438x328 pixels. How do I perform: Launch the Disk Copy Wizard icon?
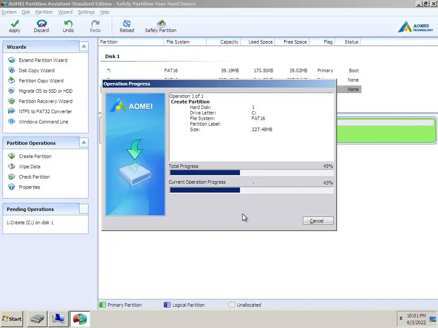[x=12, y=70]
